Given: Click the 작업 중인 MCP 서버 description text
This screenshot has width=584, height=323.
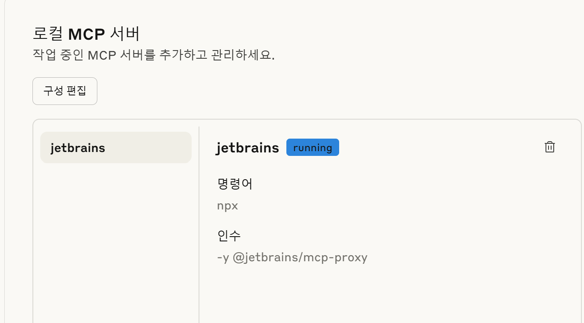Looking at the screenshot, I should pyautogui.click(x=93, y=55).
